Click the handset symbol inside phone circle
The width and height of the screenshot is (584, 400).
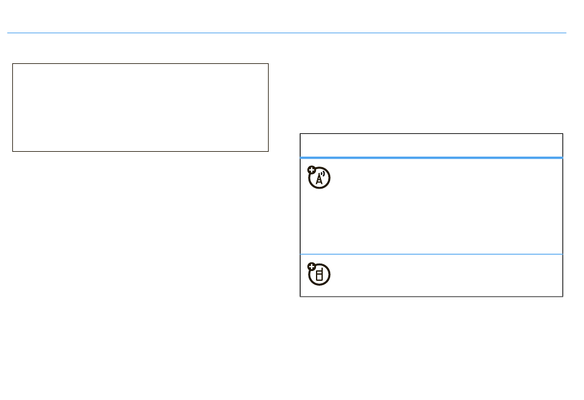(x=320, y=275)
